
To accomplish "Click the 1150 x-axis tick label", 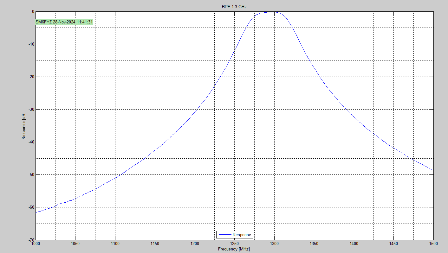I will [x=155, y=244].
